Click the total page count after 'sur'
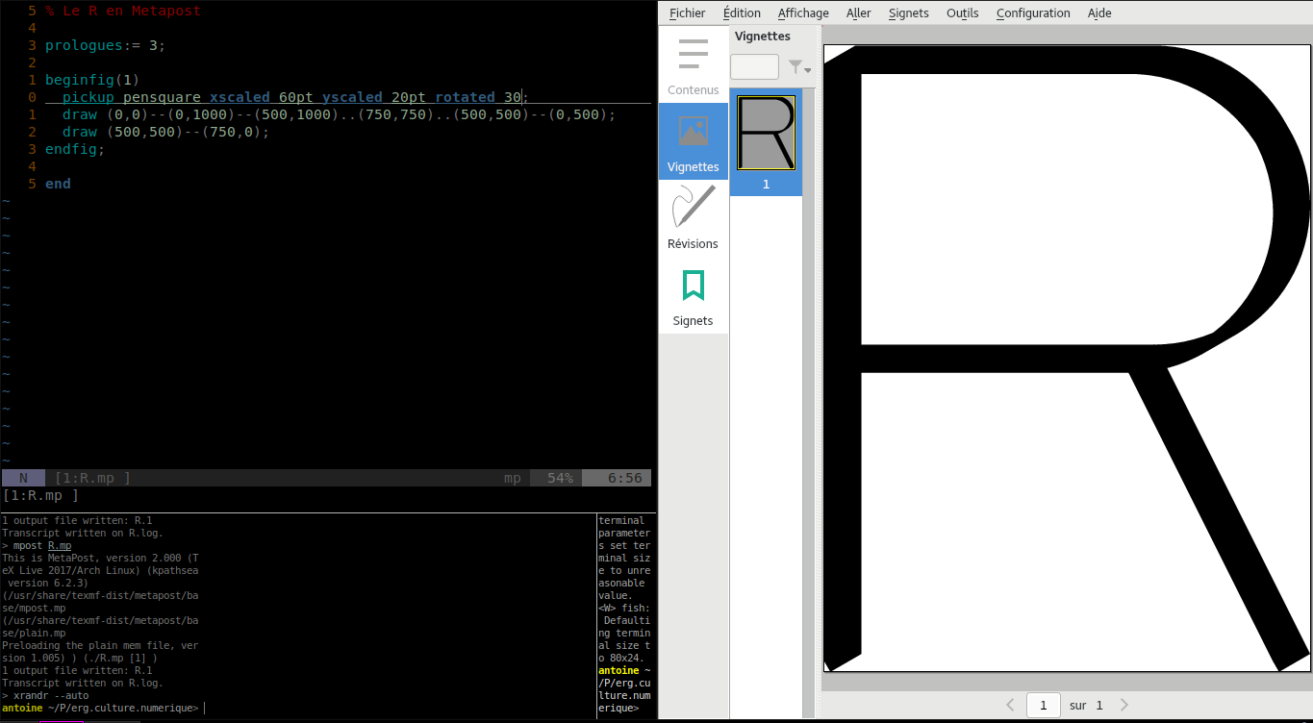The height and width of the screenshot is (723, 1313). tap(1098, 705)
